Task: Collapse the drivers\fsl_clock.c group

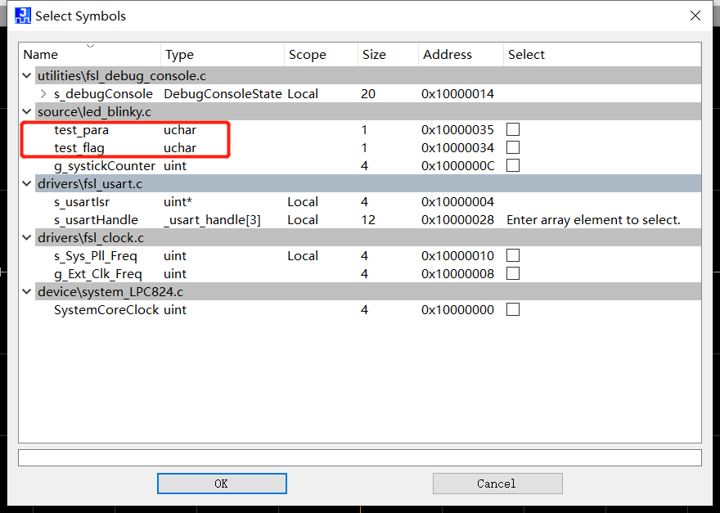Action: tap(27, 238)
